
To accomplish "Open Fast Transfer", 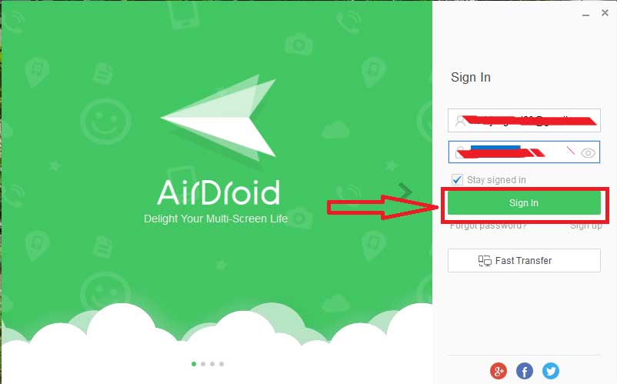I will tap(524, 260).
